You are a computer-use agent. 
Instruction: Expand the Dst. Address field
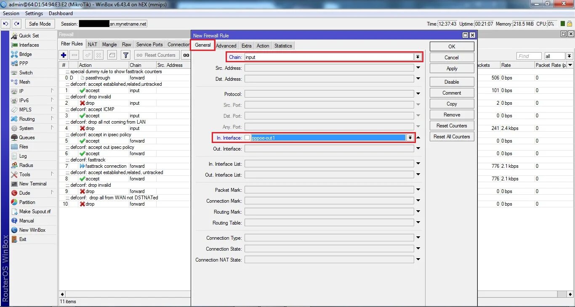418,79
